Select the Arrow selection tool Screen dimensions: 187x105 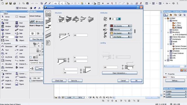coord(7,17)
